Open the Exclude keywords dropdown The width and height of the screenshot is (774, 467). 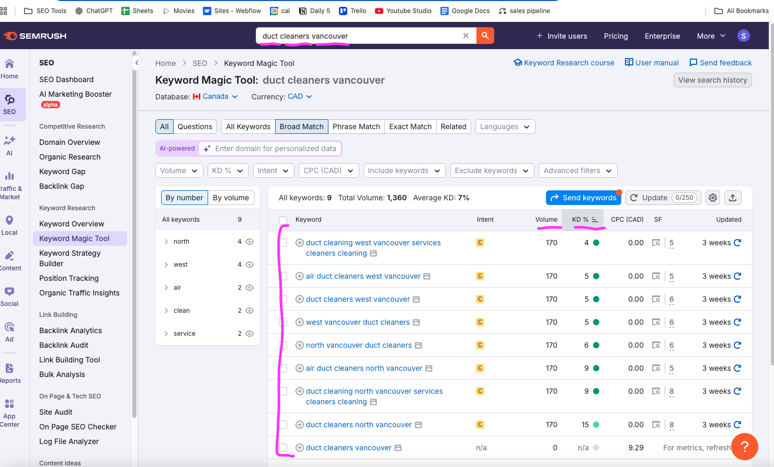click(x=492, y=170)
